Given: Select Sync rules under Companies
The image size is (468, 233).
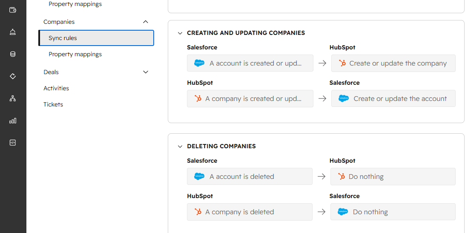Looking at the screenshot, I should click(96, 38).
